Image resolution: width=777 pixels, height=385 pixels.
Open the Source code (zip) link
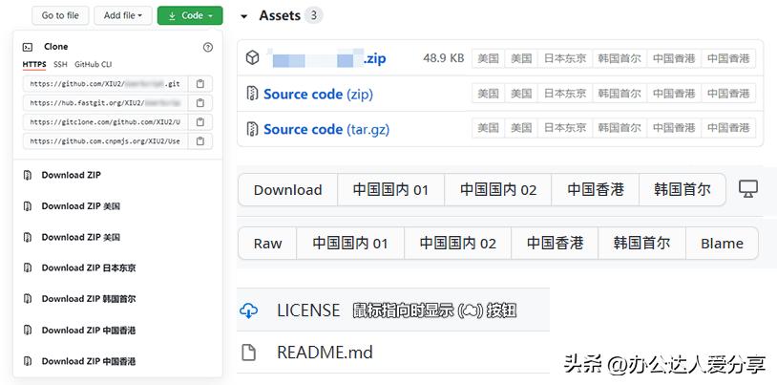tap(318, 94)
